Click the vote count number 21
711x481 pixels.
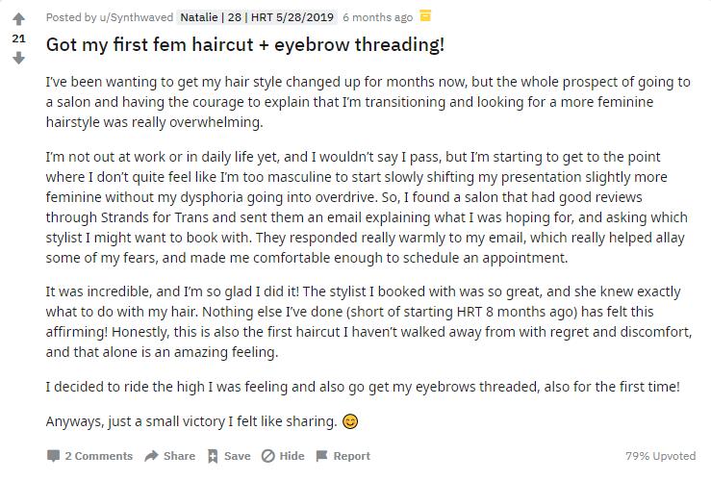18,38
